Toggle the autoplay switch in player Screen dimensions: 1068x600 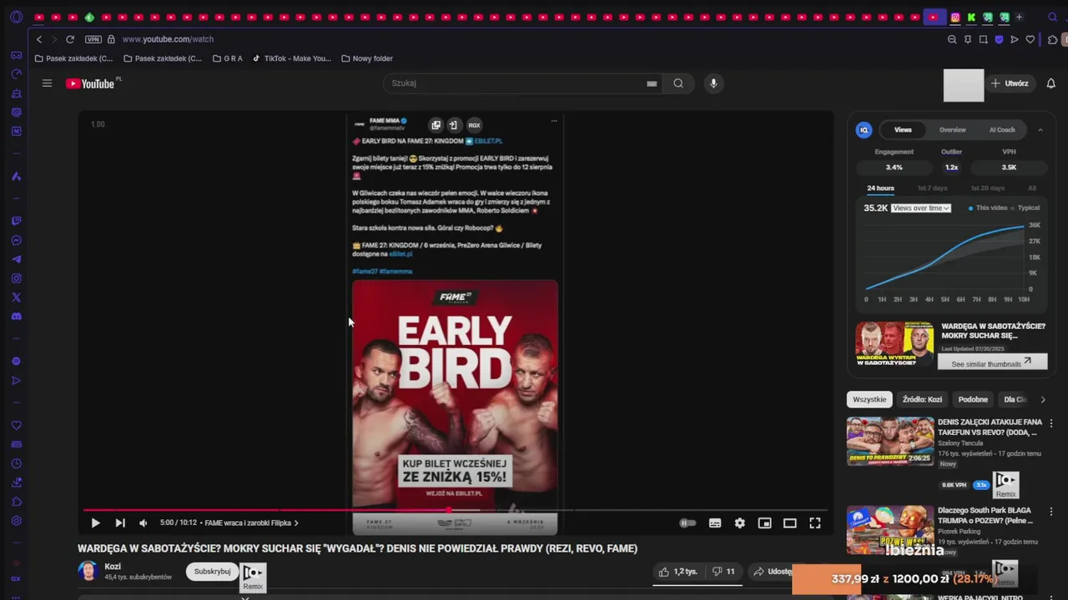688,523
